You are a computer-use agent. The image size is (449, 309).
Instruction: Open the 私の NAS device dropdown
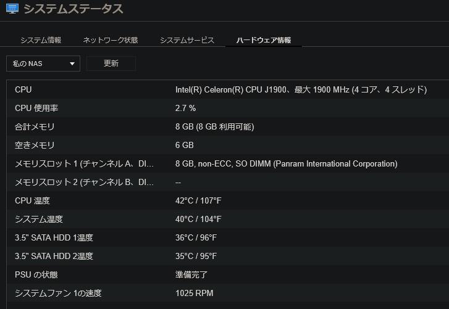[43, 64]
